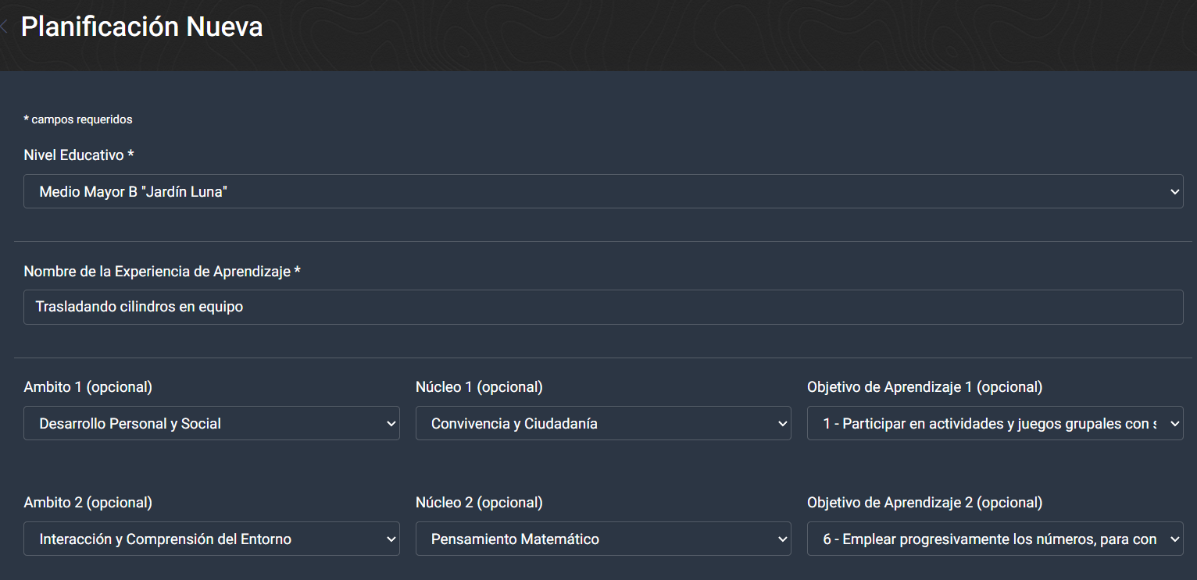Click the "Nombre de la Experiencia de Aprendizaje" label
Screen dimensions: 1197x580
tap(162, 271)
